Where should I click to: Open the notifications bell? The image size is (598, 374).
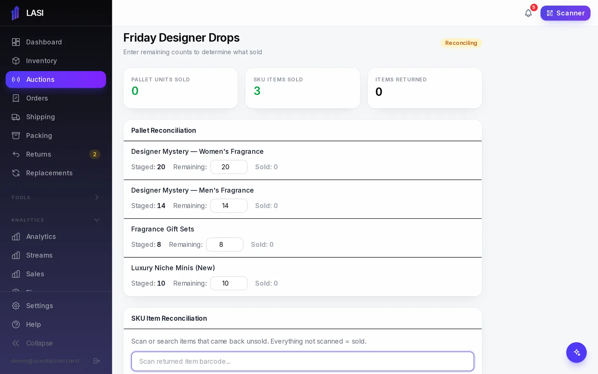[528, 13]
